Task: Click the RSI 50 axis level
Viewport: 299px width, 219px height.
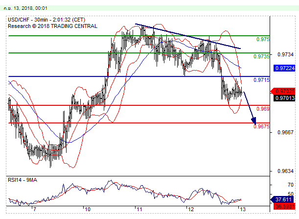Action: [290, 194]
